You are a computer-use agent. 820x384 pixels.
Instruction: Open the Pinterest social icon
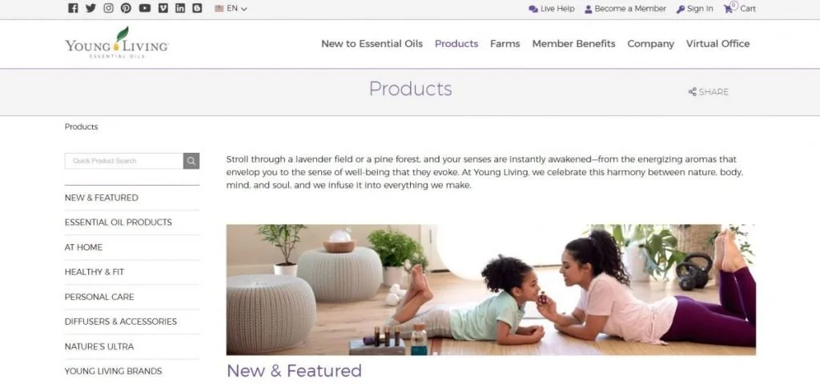[126, 8]
